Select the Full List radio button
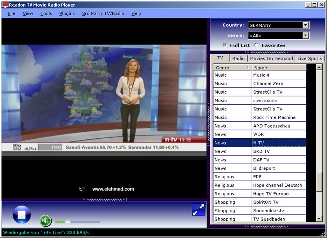327x238 pixels. (225, 45)
